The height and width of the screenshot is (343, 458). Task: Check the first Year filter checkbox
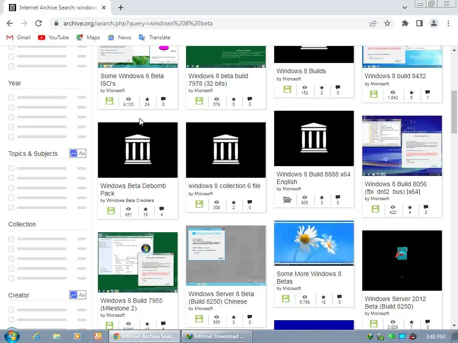[x=11, y=97]
